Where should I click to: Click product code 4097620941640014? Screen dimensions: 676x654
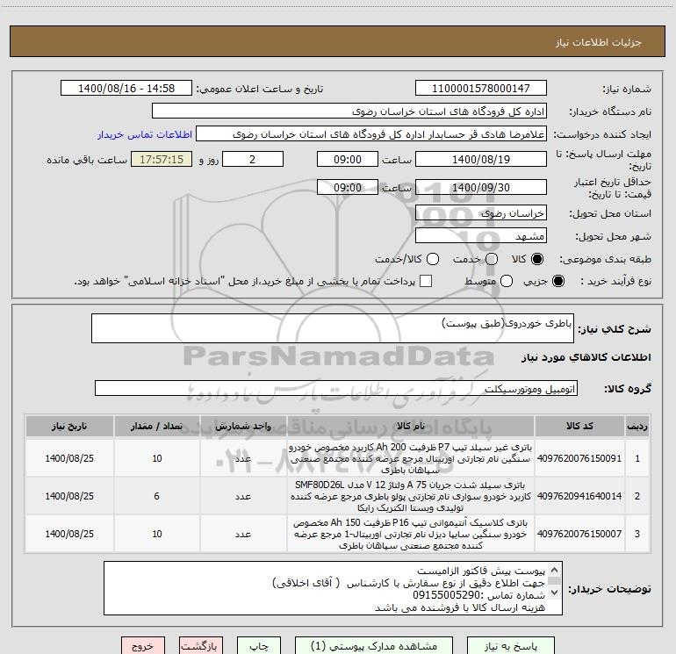click(579, 496)
